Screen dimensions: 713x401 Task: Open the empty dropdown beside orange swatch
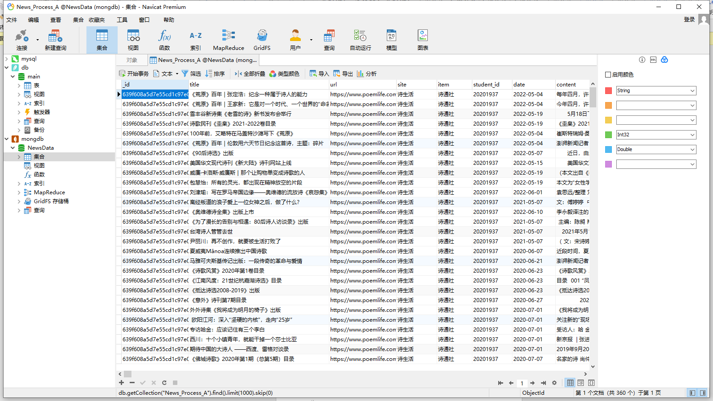[x=656, y=105]
